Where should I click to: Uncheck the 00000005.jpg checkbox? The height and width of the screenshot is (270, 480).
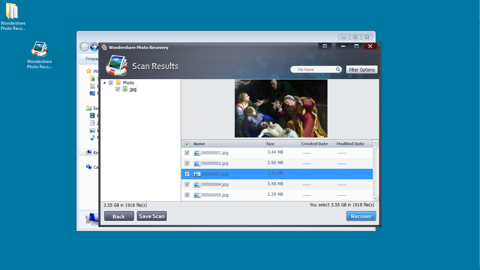(x=187, y=195)
